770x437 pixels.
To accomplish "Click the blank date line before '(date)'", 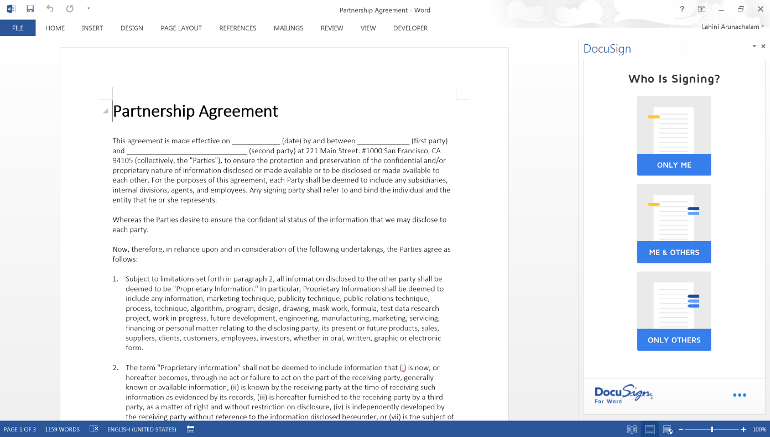I will [256, 141].
